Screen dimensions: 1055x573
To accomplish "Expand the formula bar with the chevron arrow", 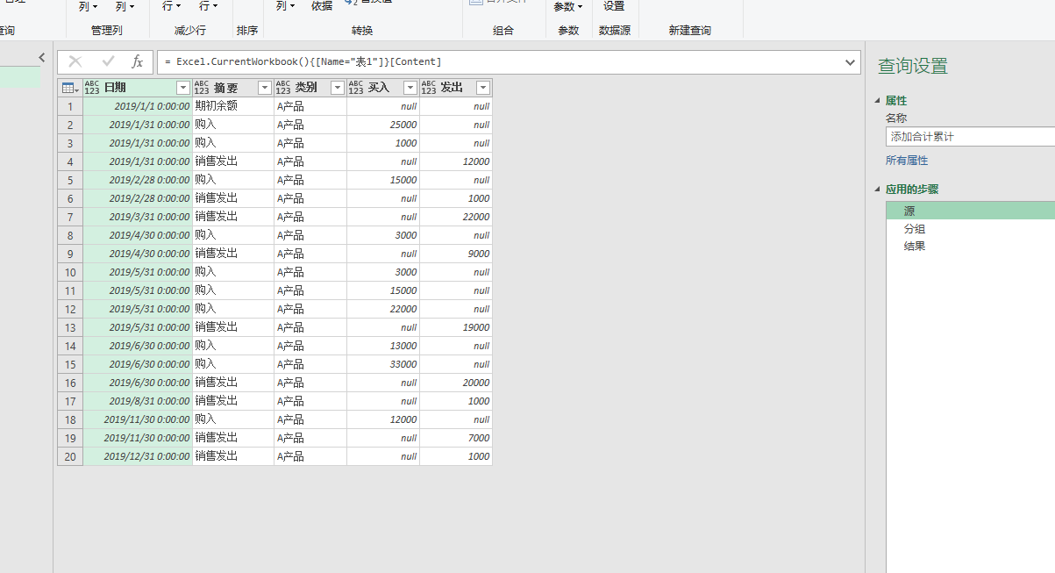I will click(848, 61).
